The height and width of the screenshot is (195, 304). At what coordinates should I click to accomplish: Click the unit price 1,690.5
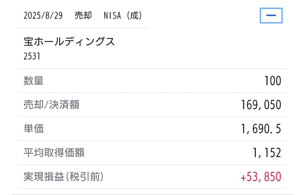[261, 129]
